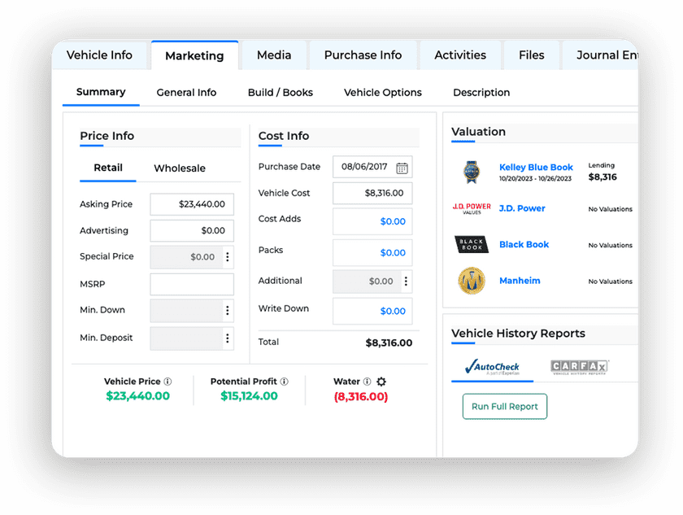Switch to the Wholesale price tab
The width and height of the screenshot is (683, 515).
tap(180, 168)
